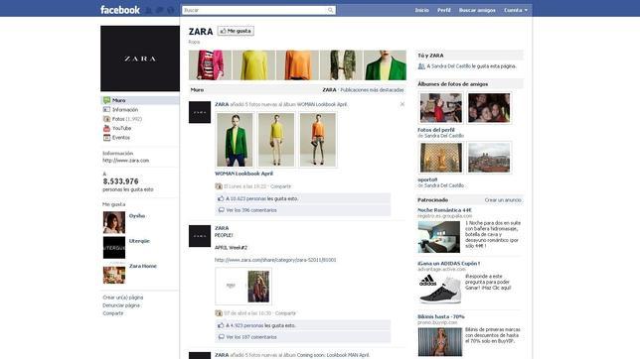Open the APRIL Week#2 link preview thumbnail

coord(243,286)
